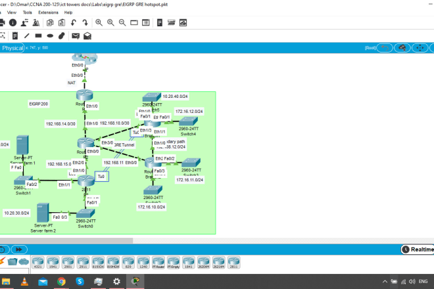
Task: Reset the workspace zoom level
Action: pos(110,23)
